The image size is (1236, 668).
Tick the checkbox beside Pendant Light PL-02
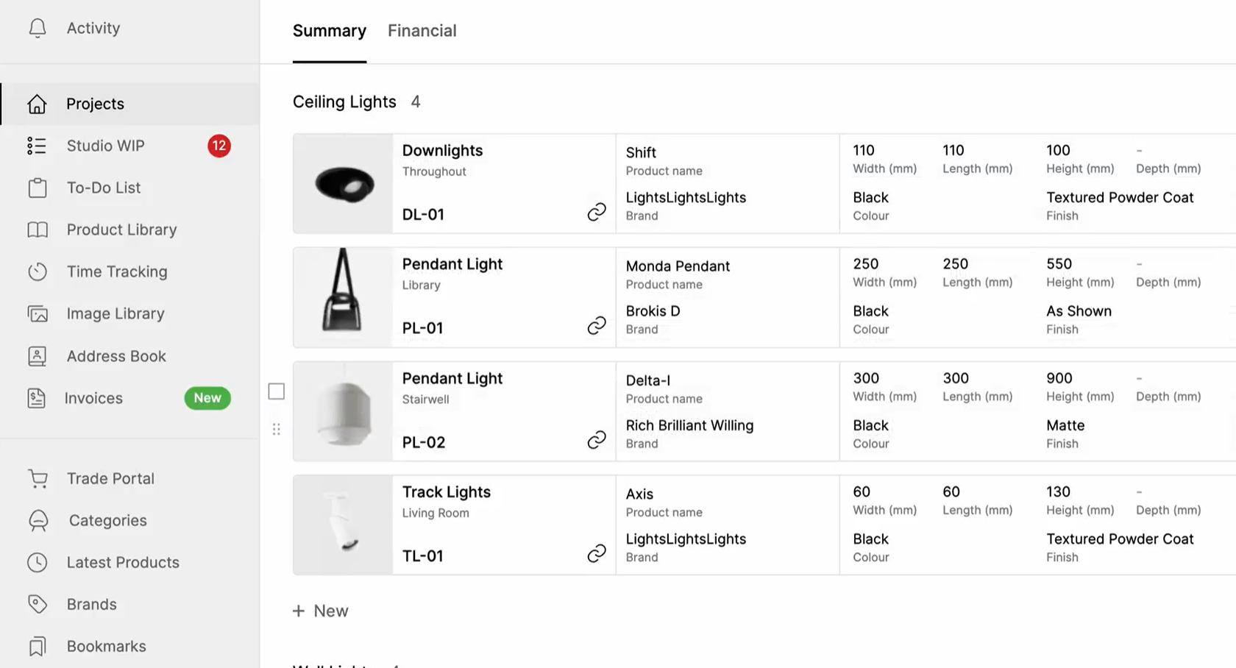(277, 391)
